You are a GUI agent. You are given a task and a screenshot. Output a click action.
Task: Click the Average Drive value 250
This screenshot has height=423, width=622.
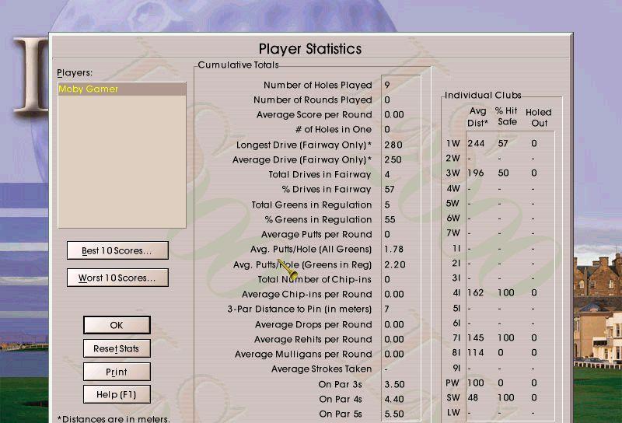click(x=393, y=159)
